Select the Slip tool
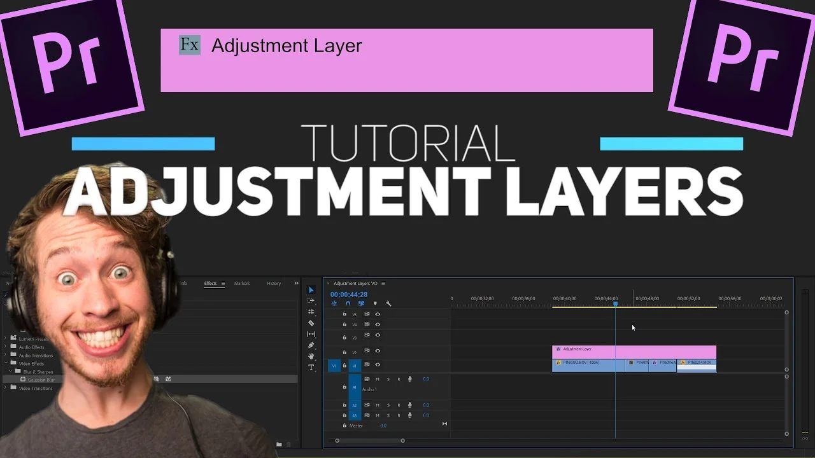This screenshot has width=815, height=458. (311, 334)
